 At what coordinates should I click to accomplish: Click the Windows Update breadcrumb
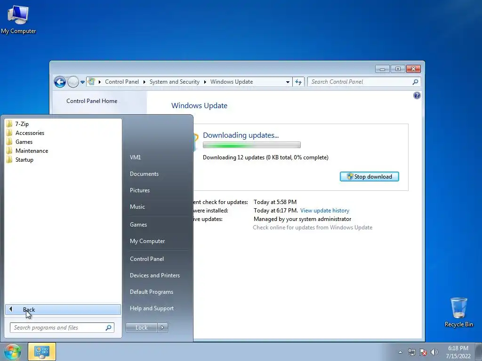point(232,82)
